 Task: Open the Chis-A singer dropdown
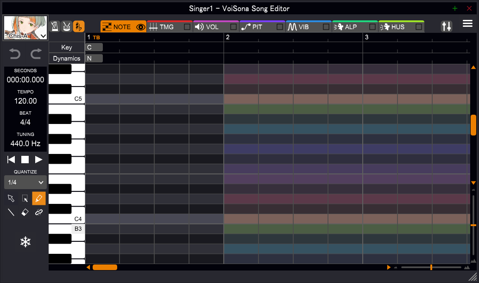25,28
